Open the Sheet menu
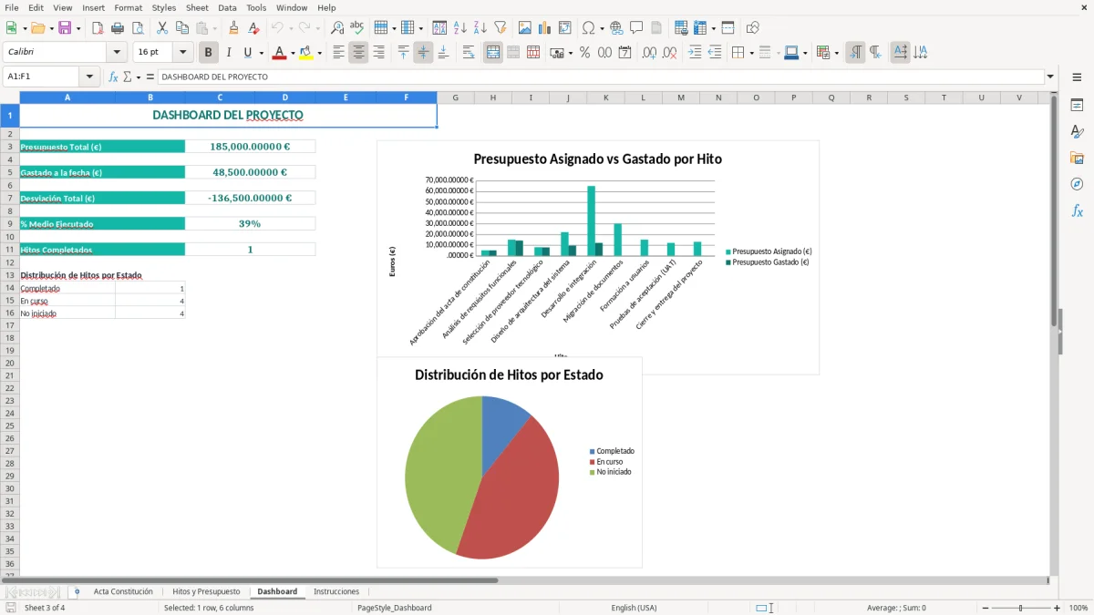 197,7
